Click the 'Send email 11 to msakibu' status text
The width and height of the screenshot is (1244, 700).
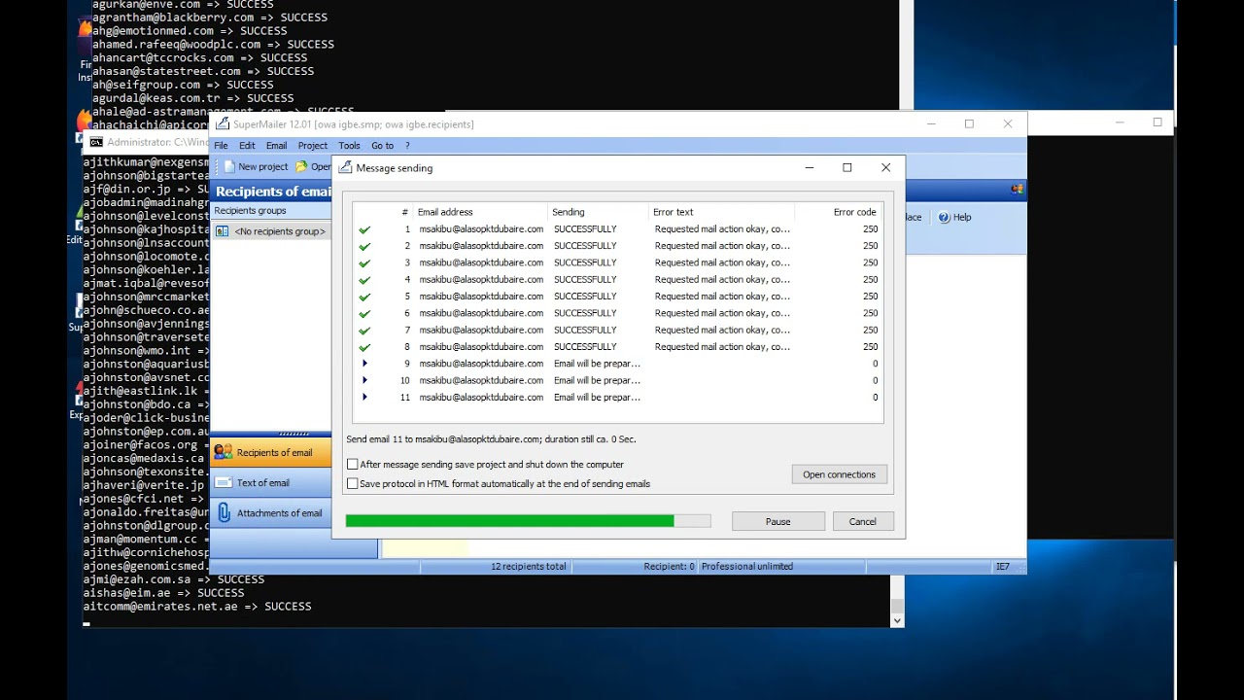click(491, 439)
